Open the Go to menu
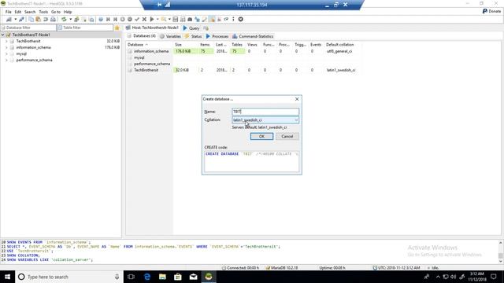 (56, 12)
